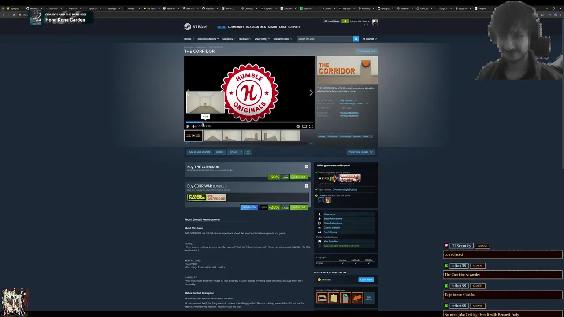Click the Bundle Info button

click(249, 207)
